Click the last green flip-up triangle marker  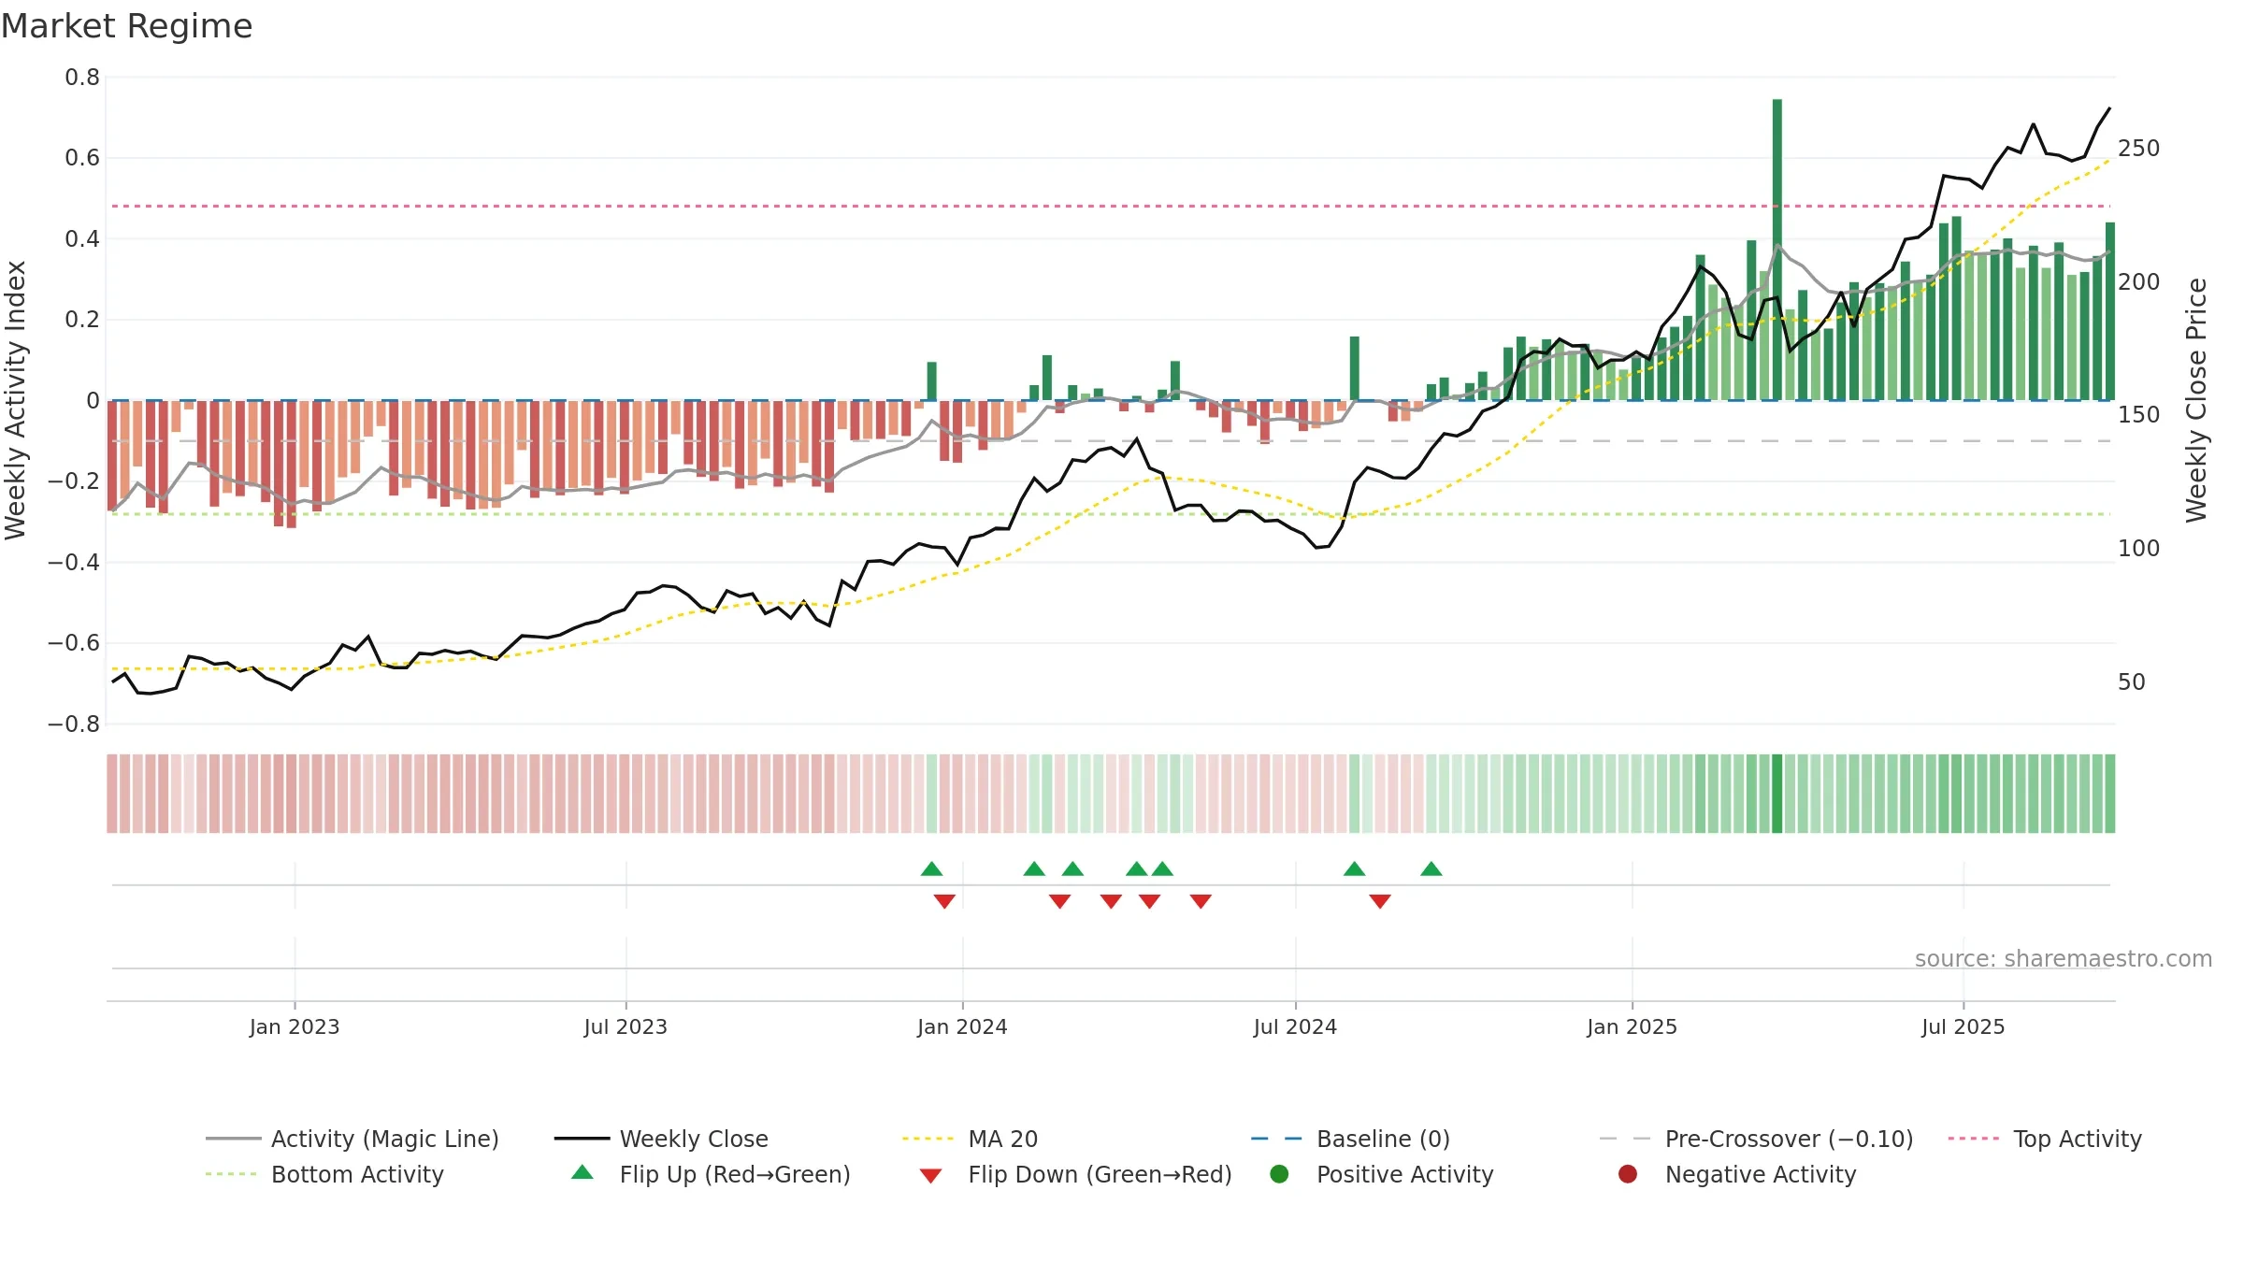[1431, 868]
